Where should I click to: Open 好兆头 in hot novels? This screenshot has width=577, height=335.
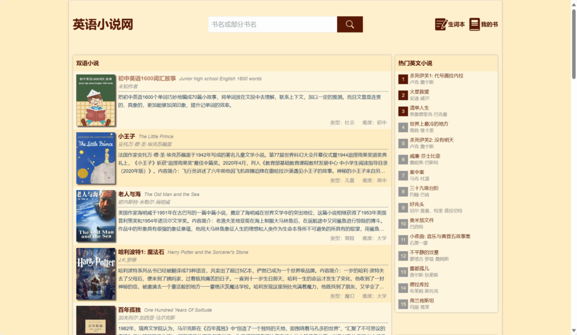pos(416,204)
